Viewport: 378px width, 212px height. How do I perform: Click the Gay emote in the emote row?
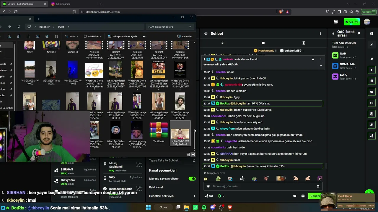tap(242, 178)
